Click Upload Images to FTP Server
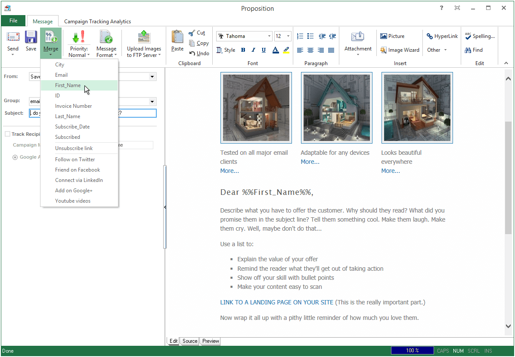This screenshot has width=515, height=357. [x=144, y=44]
